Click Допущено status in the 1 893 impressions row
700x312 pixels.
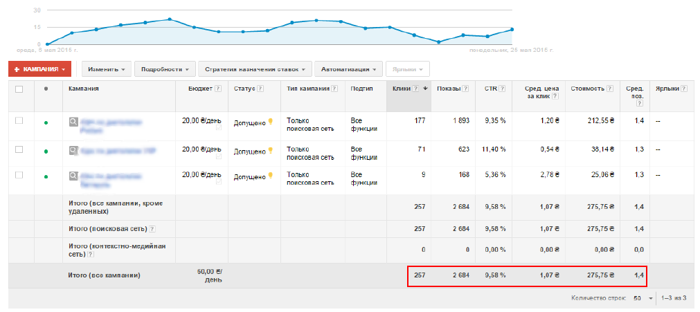[x=250, y=122]
